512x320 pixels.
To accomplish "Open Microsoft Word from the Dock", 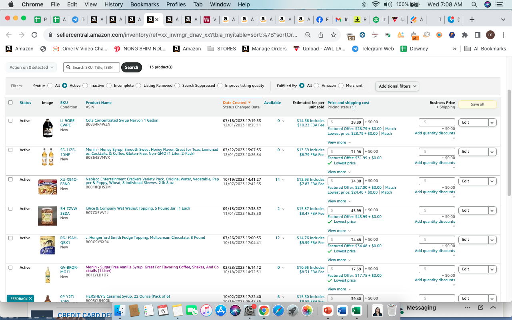I will click(342, 310).
